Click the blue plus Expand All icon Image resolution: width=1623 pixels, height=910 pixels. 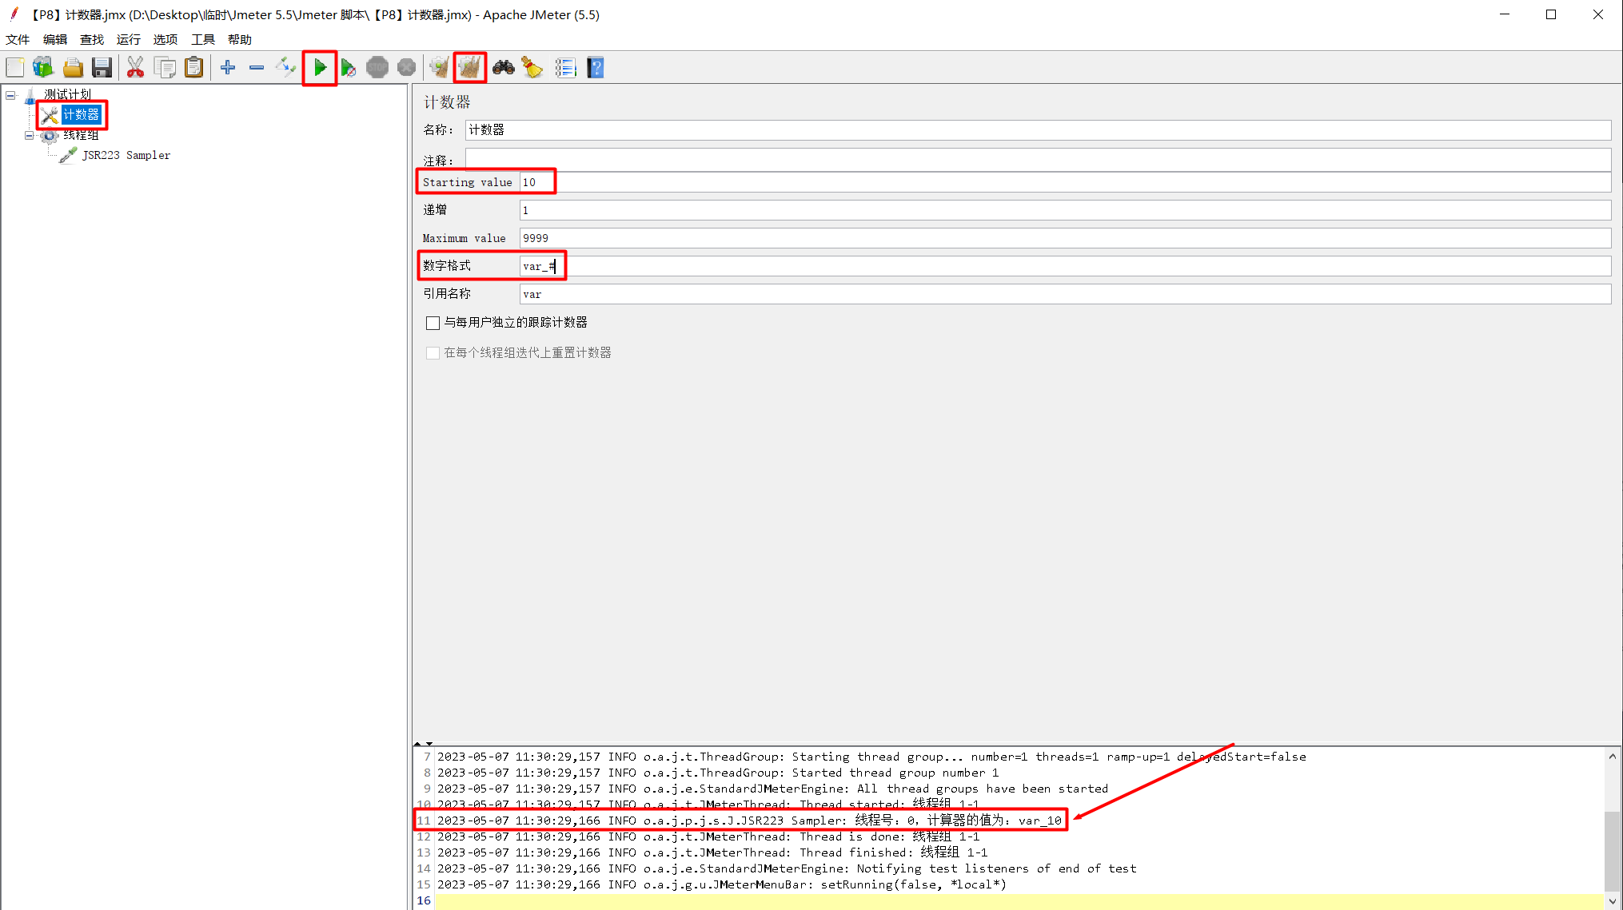tap(228, 68)
